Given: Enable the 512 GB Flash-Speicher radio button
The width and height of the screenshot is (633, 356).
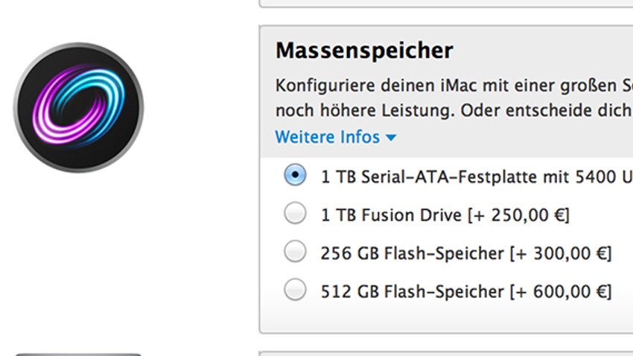Looking at the screenshot, I should (x=295, y=290).
